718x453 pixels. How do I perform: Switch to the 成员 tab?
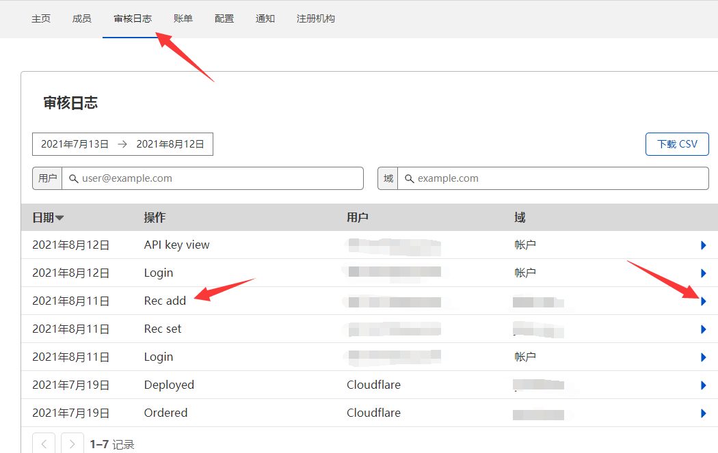pos(81,18)
